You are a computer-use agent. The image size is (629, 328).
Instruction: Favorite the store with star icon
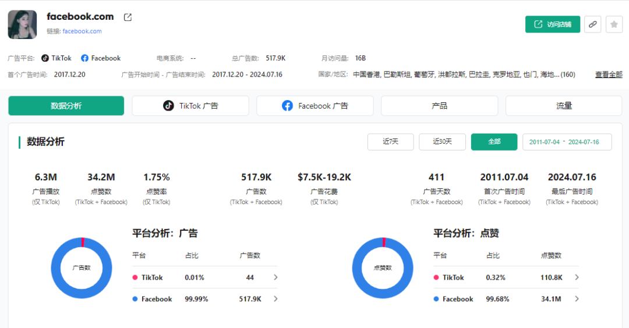click(x=614, y=24)
